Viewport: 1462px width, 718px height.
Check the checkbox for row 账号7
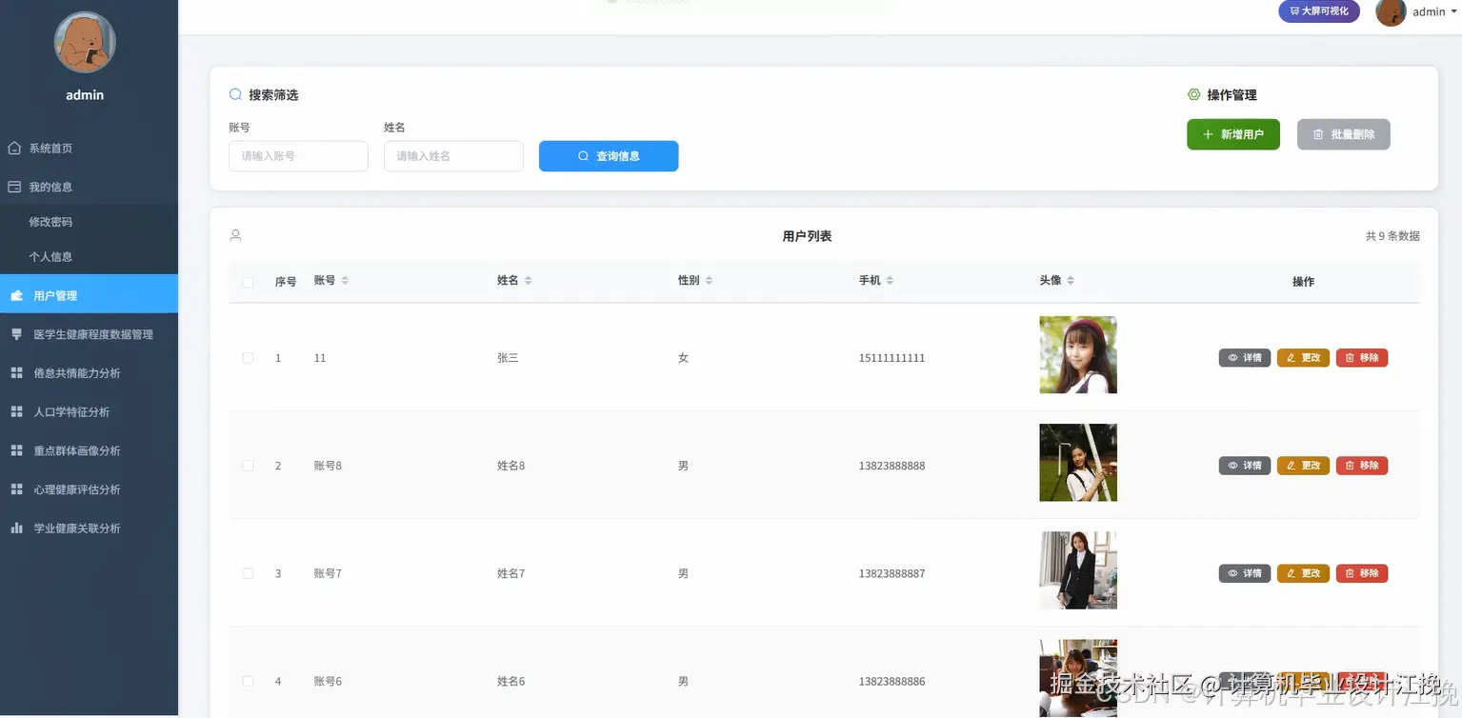click(249, 573)
